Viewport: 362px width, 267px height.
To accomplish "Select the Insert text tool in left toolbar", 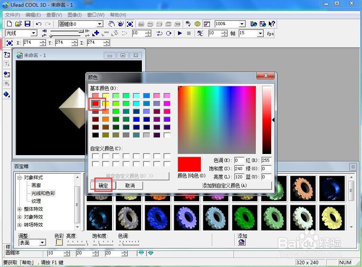I will coord(7,55).
